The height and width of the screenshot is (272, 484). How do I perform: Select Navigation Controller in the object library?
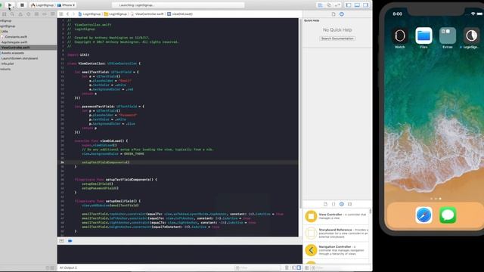[x=337, y=250]
